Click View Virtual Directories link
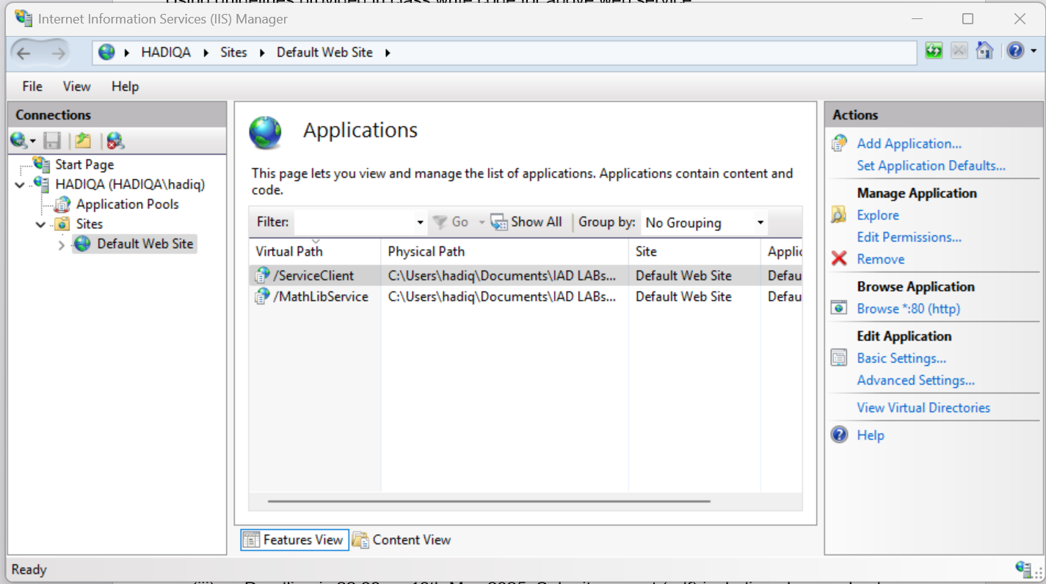The width and height of the screenshot is (1046, 584). click(923, 407)
